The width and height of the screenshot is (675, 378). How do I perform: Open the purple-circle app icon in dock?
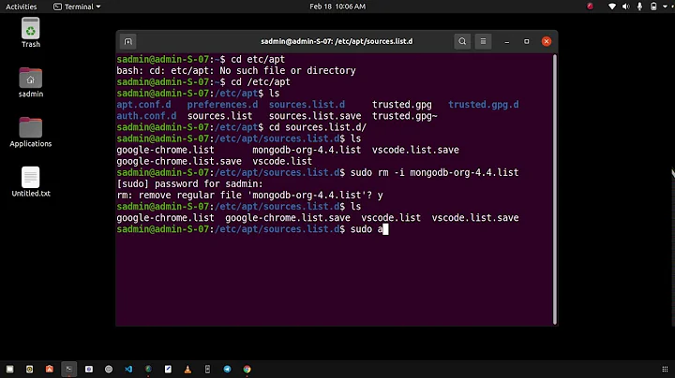click(89, 369)
